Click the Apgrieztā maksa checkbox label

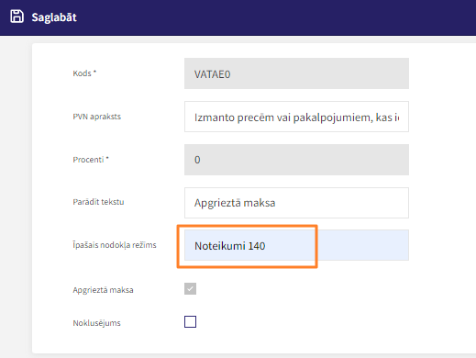click(103, 290)
